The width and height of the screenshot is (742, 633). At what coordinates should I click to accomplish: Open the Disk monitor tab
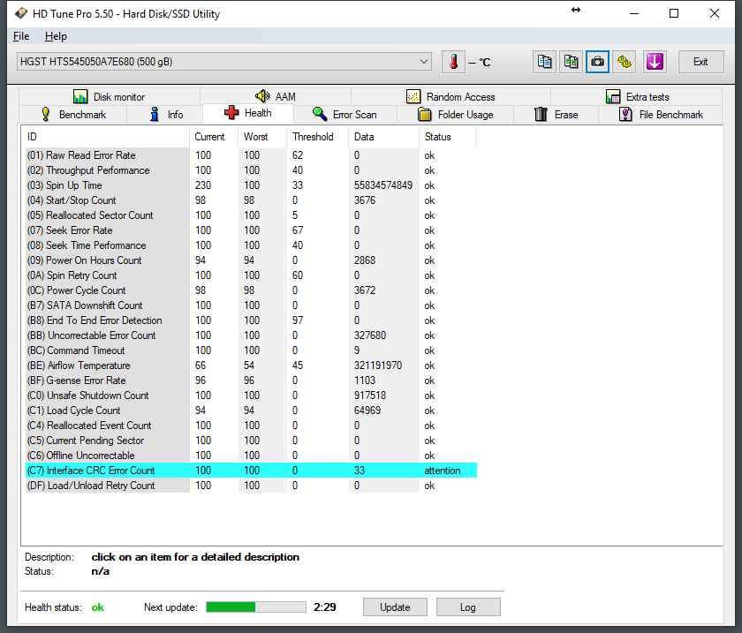coord(109,97)
